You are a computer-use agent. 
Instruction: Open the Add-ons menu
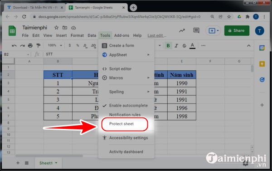[x=121, y=35]
